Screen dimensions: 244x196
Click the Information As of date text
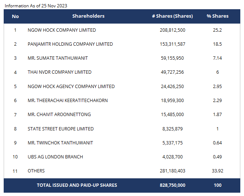[36, 6]
